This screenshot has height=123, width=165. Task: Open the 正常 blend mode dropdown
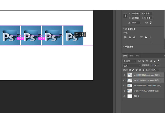[132, 66]
